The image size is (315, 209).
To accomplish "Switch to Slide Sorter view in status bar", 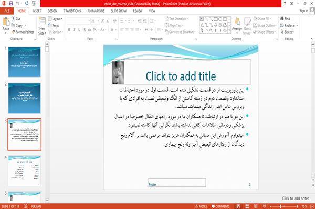I will point(247,206).
